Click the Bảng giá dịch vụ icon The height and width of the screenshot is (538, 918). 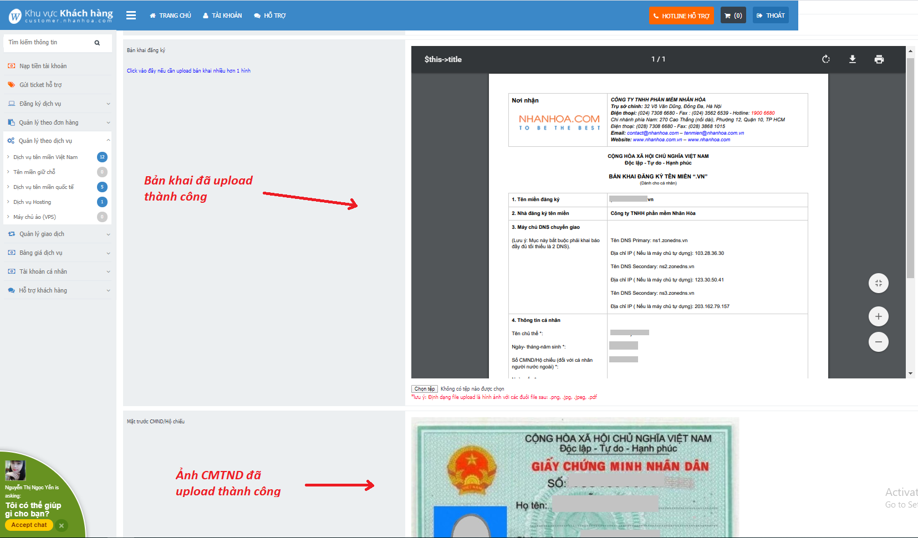(12, 253)
